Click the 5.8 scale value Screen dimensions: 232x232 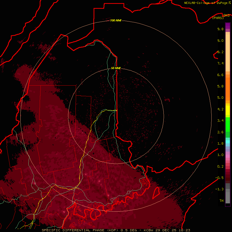point(220,86)
